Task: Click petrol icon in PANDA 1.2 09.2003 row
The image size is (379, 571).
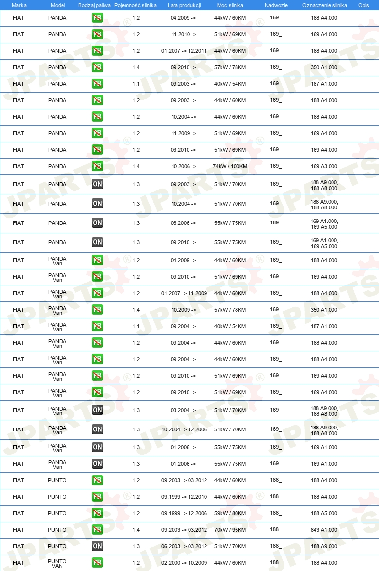Action: [x=97, y=100]
